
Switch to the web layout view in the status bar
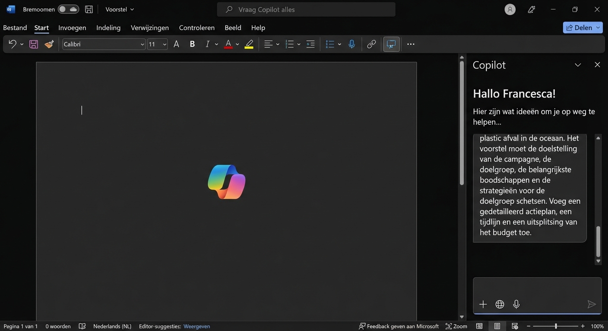[514, 326]
